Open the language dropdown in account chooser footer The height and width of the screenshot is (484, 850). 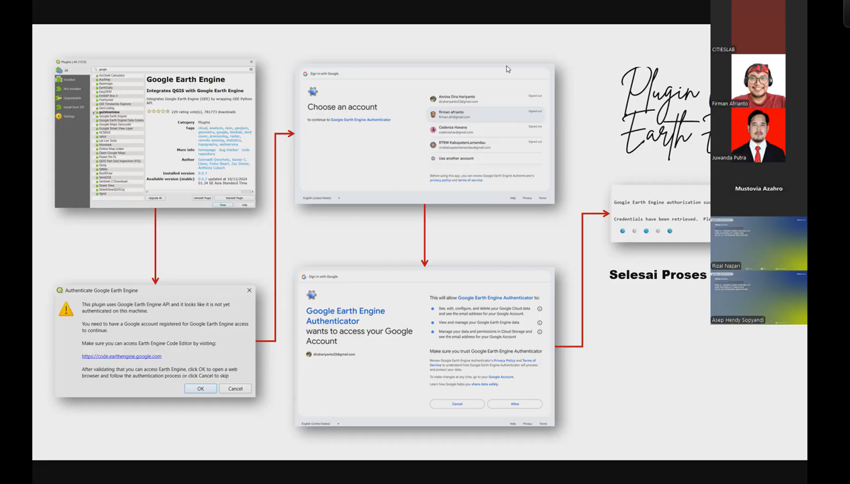(x=322, y=198)
